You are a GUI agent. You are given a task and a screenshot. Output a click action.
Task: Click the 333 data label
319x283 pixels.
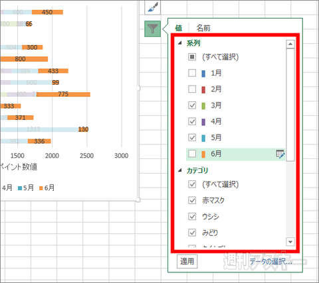pyautogui.click(x=9, y=106)
